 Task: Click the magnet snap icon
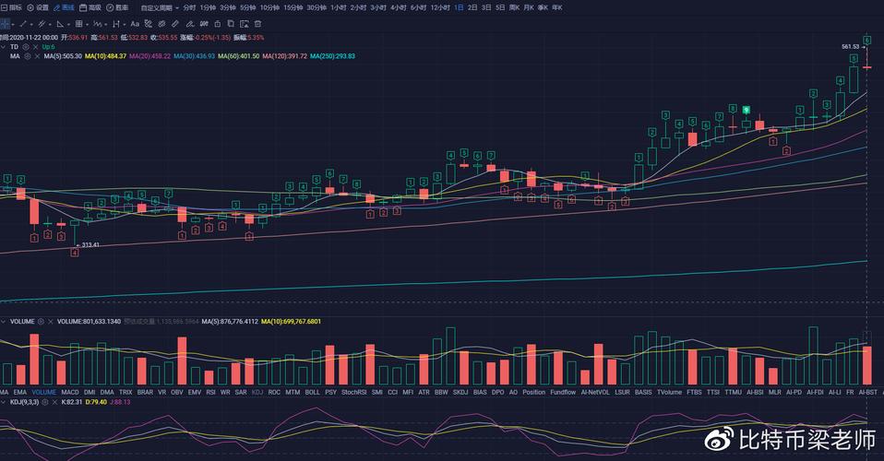click(204, 24)
